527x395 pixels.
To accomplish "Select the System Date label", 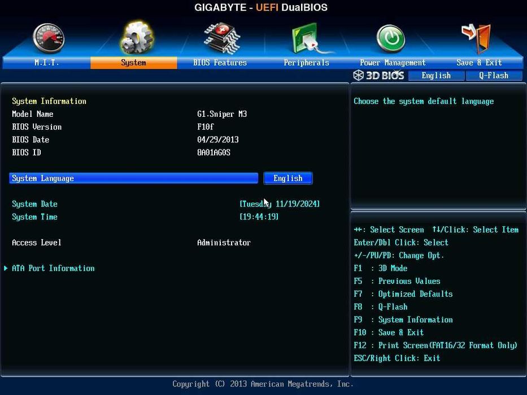I will [x=34, y=204].
